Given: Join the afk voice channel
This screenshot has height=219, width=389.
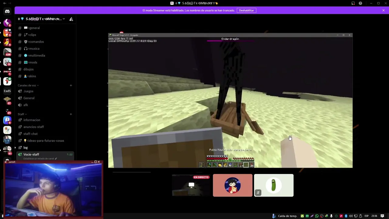Looking at the screenshot, I should [45, 105].
